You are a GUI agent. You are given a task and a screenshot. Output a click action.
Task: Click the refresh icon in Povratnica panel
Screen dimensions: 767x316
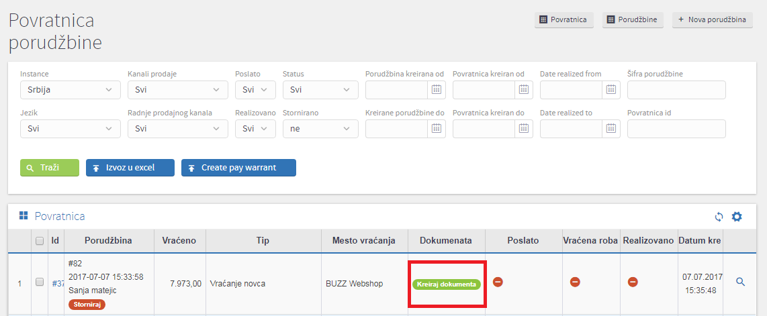[x=719, y=216]
